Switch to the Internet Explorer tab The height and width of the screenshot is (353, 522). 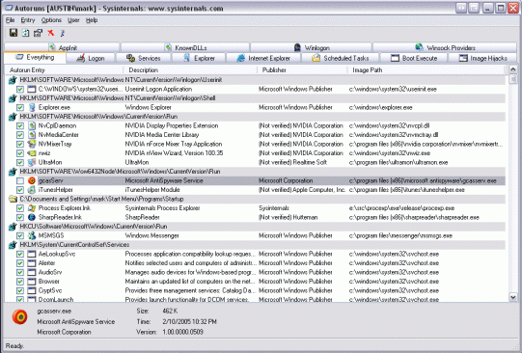tap(263, 58)
